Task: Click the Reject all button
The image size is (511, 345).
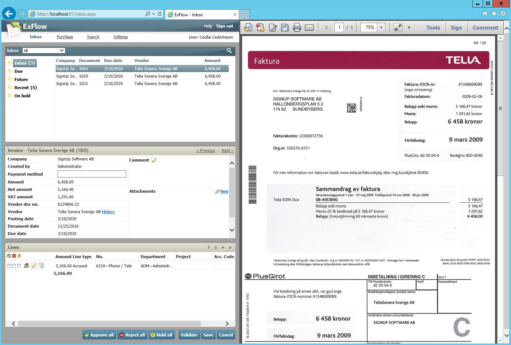Action: tap(132, 335)
